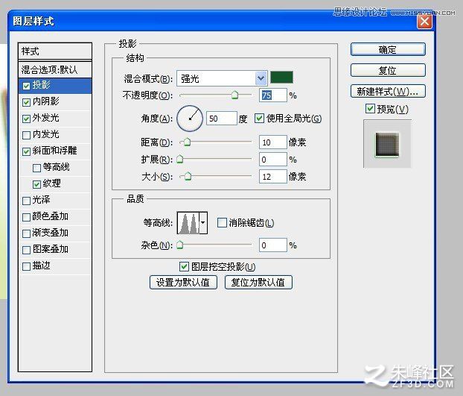463x396 pixels.
Task: Click the contour curve thumbnail
Action: pyautogui.click(x=188, y=223)
